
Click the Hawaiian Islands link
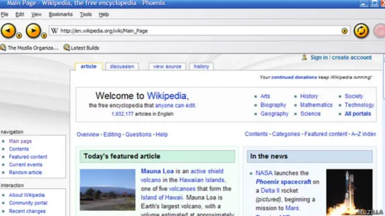(202, 180)
